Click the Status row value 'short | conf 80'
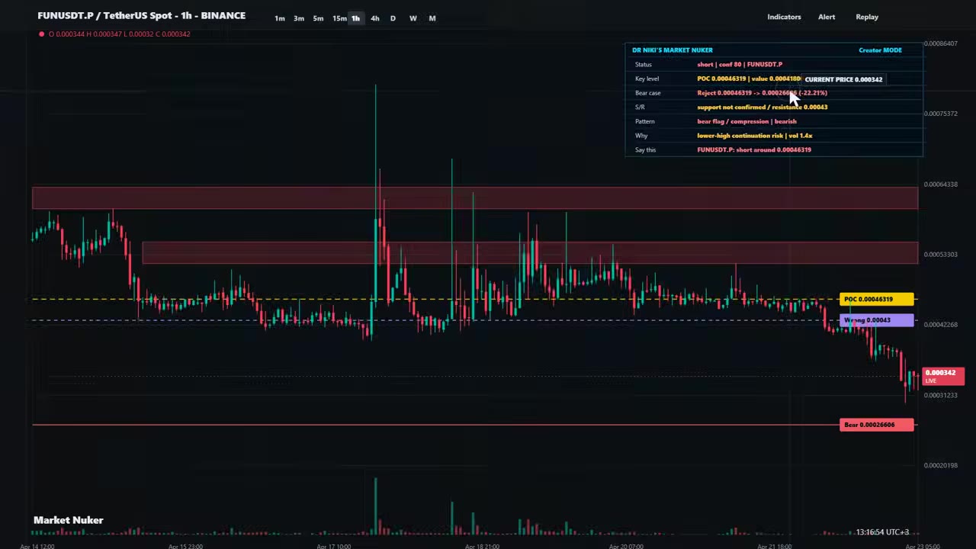 [740, 64]
